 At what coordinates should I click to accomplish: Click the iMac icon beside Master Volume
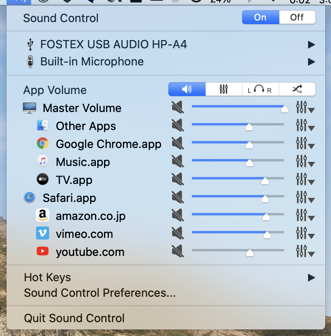pos(29,108)
